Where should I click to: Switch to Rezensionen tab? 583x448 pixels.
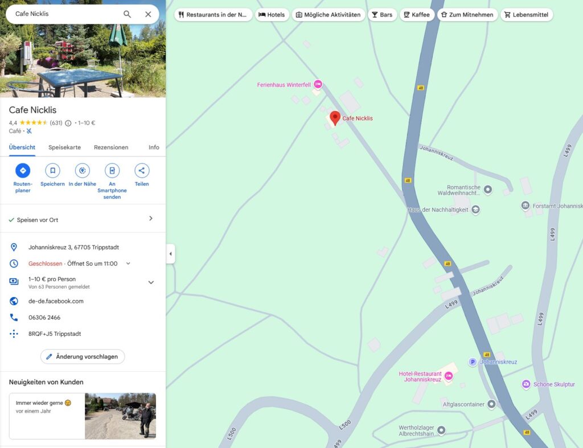(111, 147)
